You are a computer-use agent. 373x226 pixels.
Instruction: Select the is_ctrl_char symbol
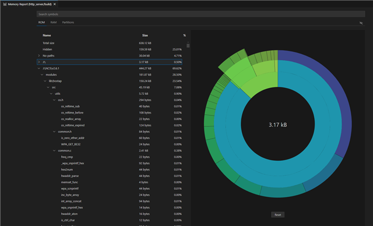point(68,220)
